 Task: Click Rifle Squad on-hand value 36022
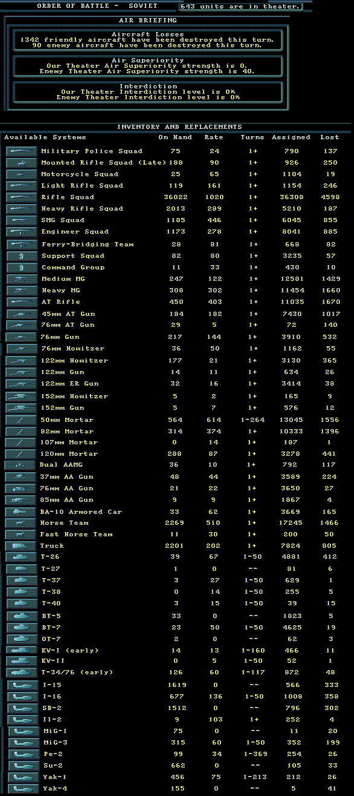(175, 197)
